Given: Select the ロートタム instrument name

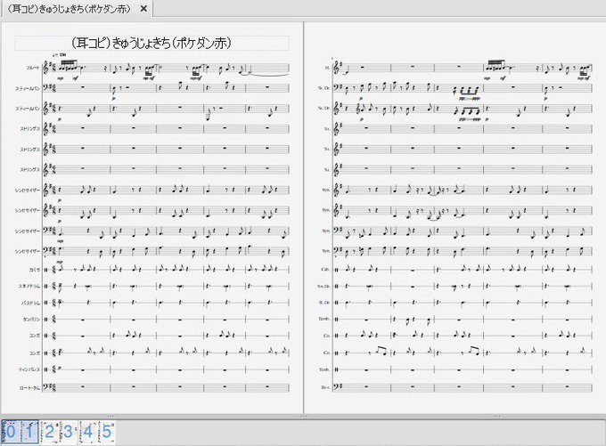Looking at the screenshot, I should point(29,388).
